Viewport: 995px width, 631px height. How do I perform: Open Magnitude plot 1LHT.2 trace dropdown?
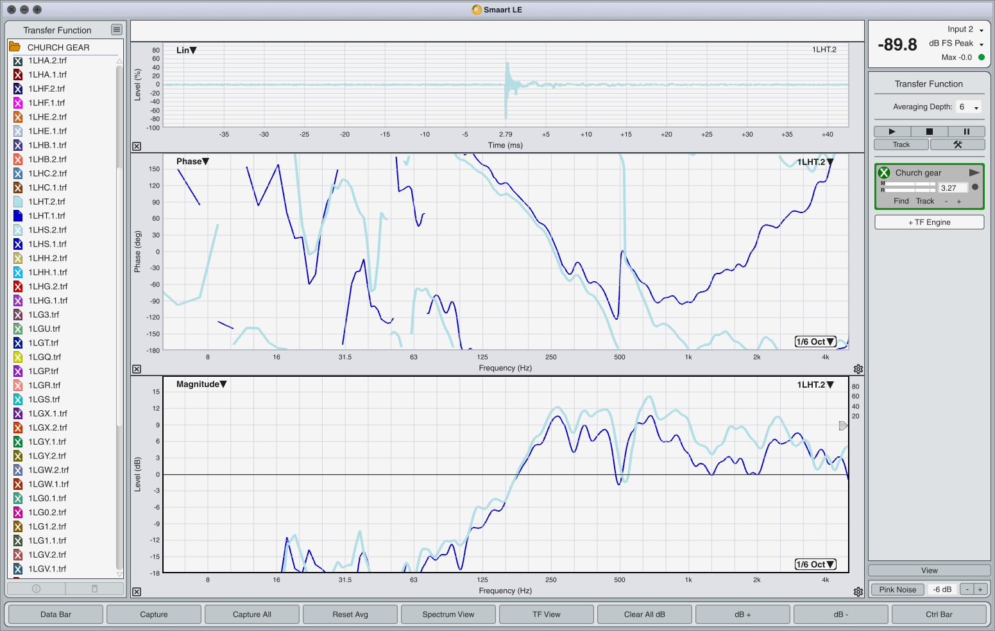pyautogui.click(x=815, y=385)
